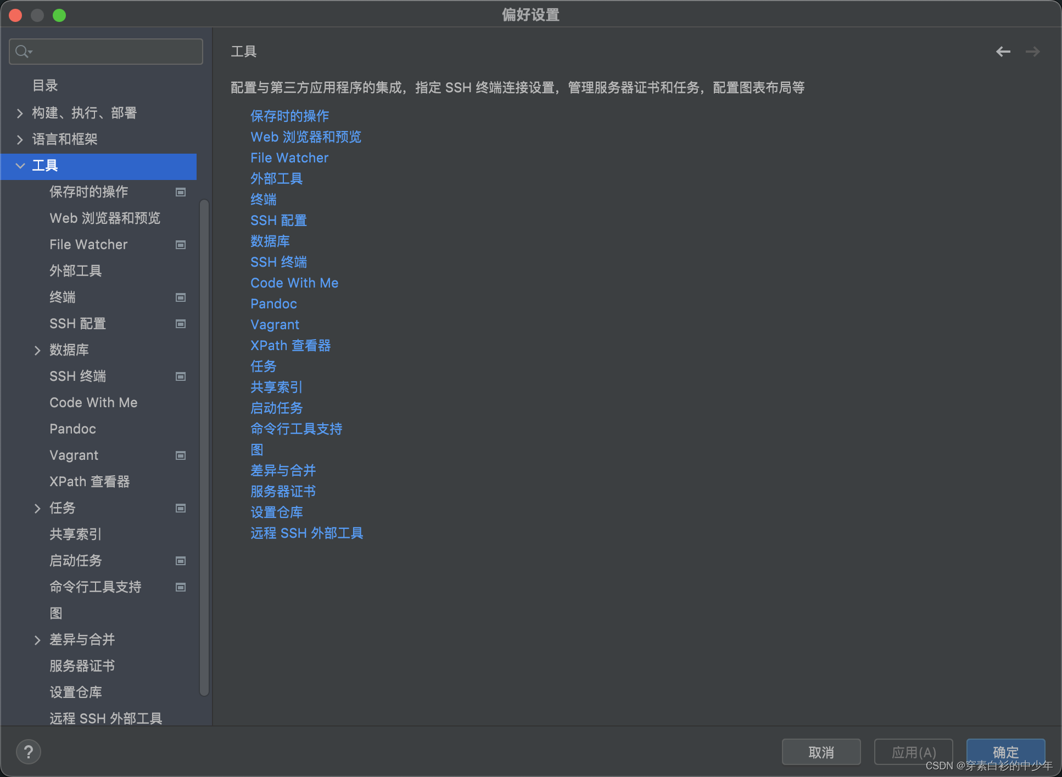The width and height of the screenshot is (1062, 777).
Task: Open help via the question mark icon
Action: [29, 751]
